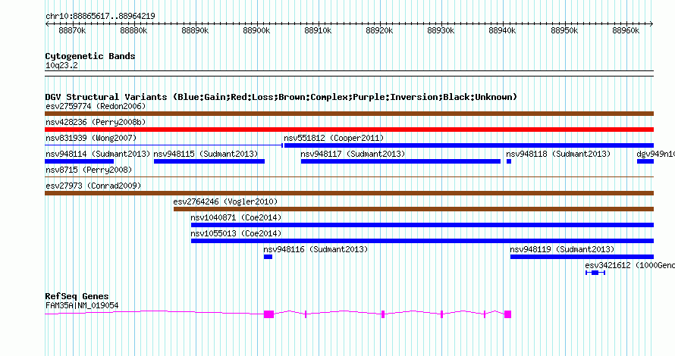The image size is (675, 356).
Task: Click the blue nsv551812 (Cooper2011) gain bar
Action: coord(469,145)
